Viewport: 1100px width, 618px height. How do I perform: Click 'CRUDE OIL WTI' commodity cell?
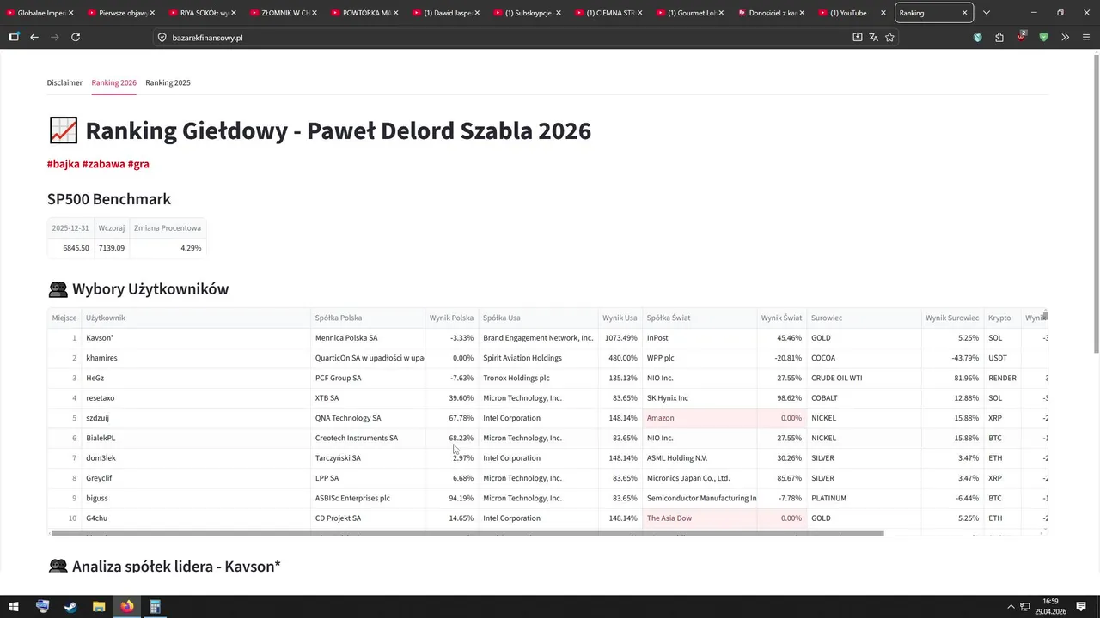point(864,378)
